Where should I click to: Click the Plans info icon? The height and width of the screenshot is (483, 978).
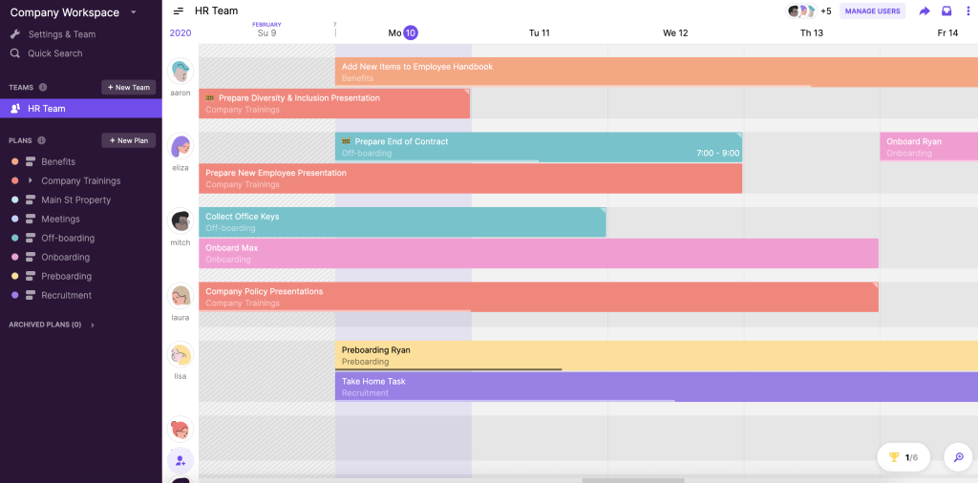[x=41, y=140]
